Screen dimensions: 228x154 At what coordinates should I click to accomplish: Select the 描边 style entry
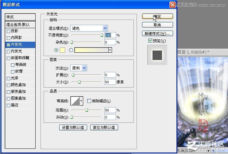pyautogui.click(x=14, y=105)
